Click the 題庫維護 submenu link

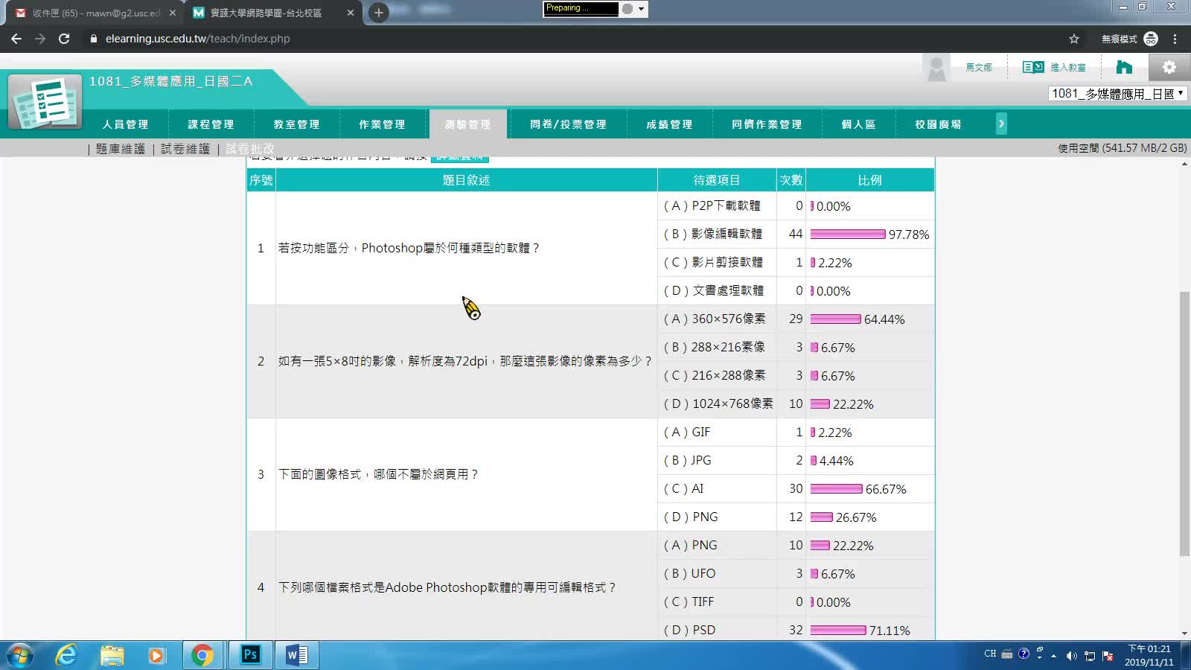tap(120, 149)
